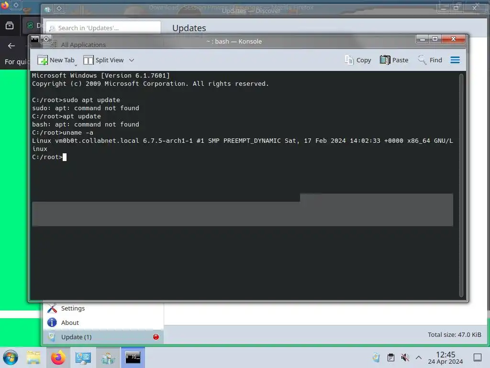Select the Firefox tab with the green icon
The width and height of the screenshot is (490, 368).
point(32,25)
